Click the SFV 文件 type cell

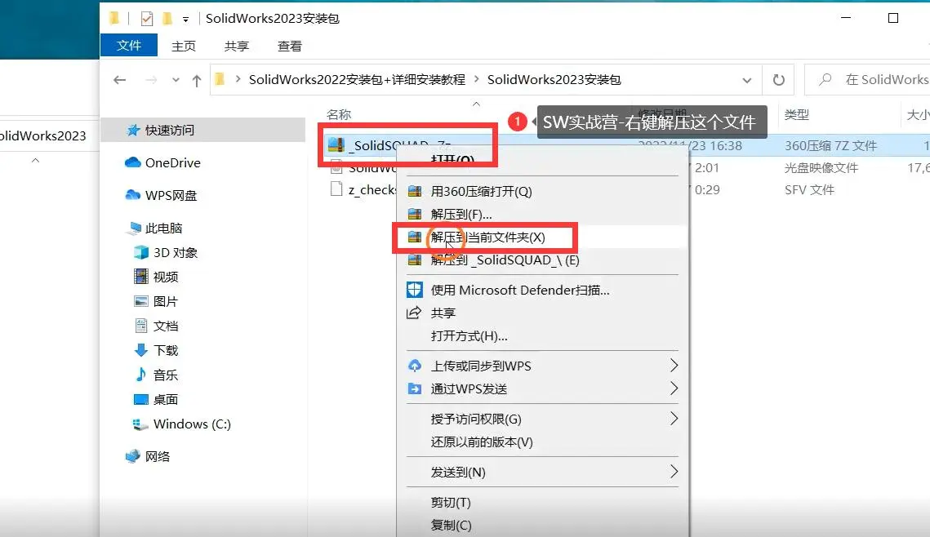tap(809, 189)
